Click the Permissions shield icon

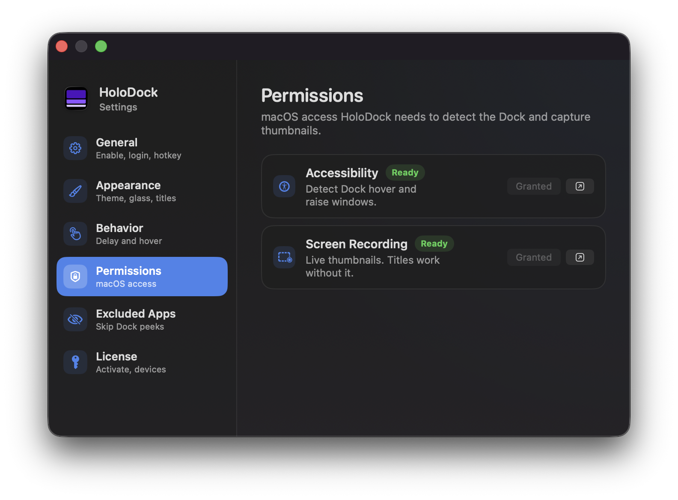click(x=75, y=277)
